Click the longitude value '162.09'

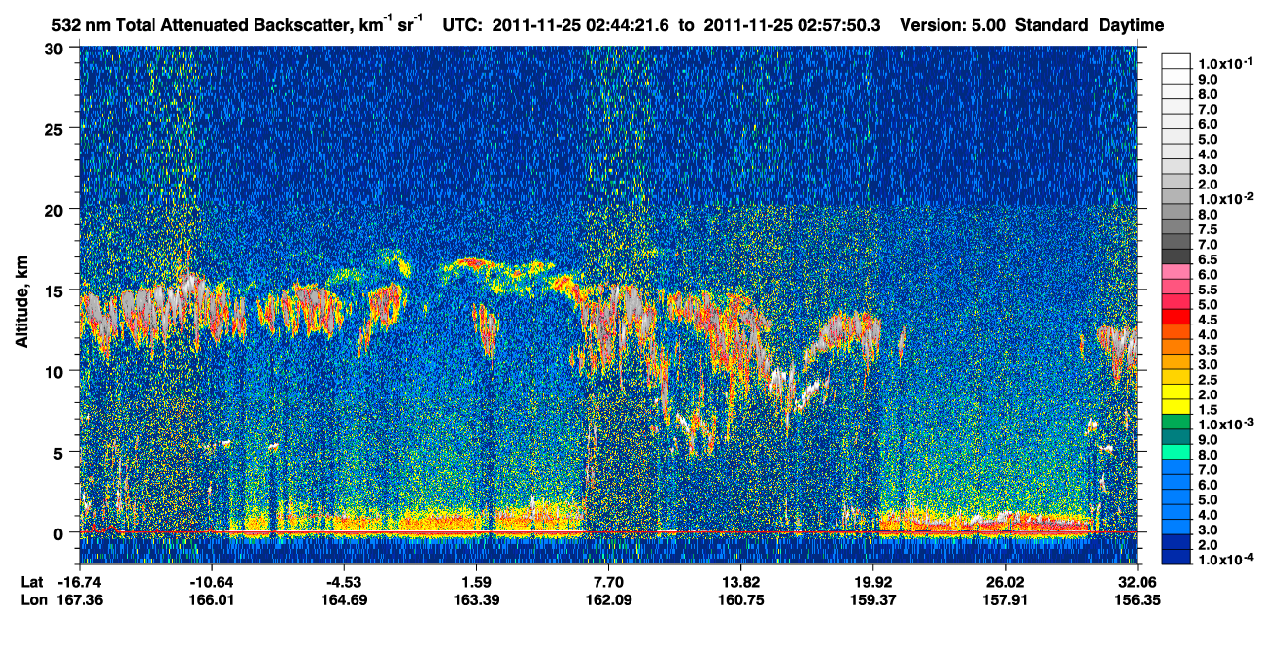click(x=608, y=599)
